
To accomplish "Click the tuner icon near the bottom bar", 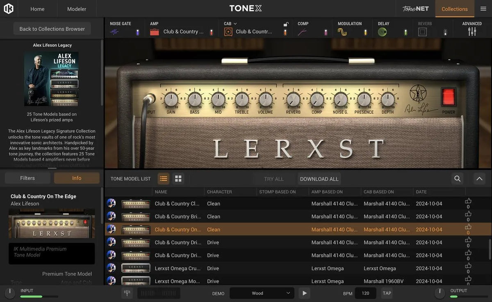I will click(x=127, y=293).
